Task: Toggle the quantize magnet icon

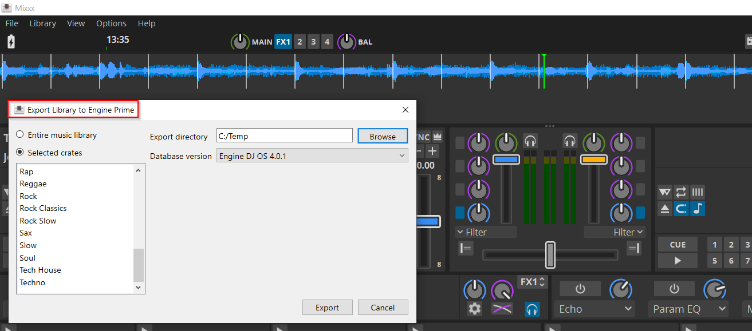Action: tap(681, 209)
